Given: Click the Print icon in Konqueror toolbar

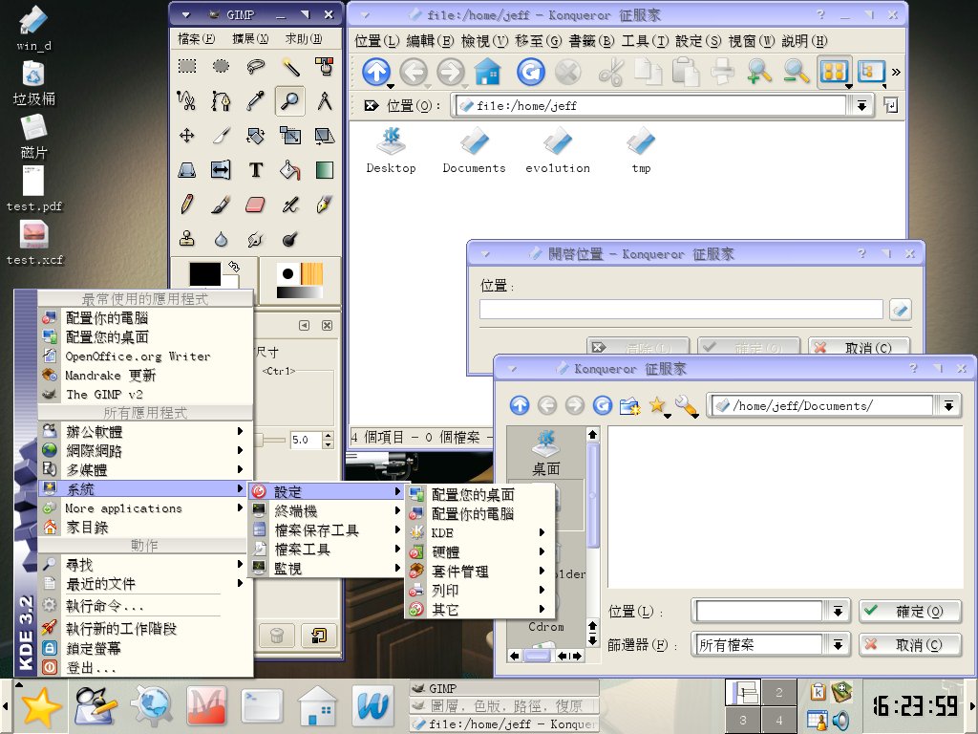Looking at the screenshot, I should pyautogui.click(x=722, y=72).
